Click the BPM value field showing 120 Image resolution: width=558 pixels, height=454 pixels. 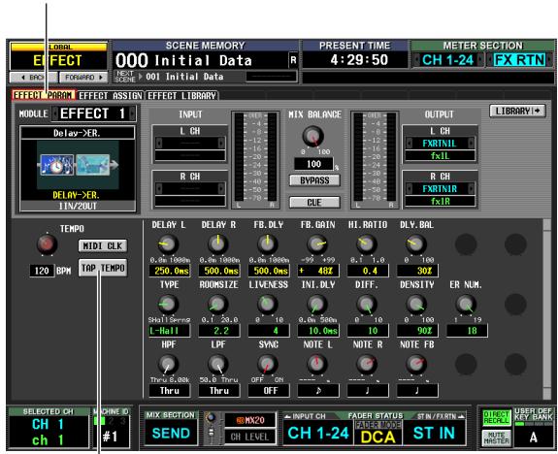(42, 271)
